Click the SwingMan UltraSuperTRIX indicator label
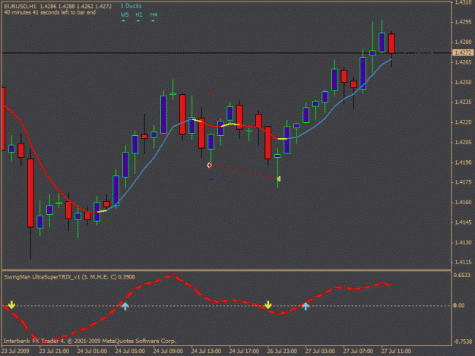 (69, 277)
